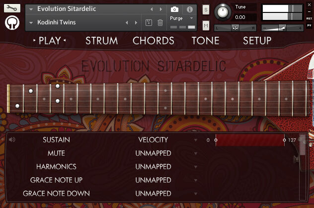
Task: Click the UNMAPPED label for Grace Note Down
Action: 153,194
